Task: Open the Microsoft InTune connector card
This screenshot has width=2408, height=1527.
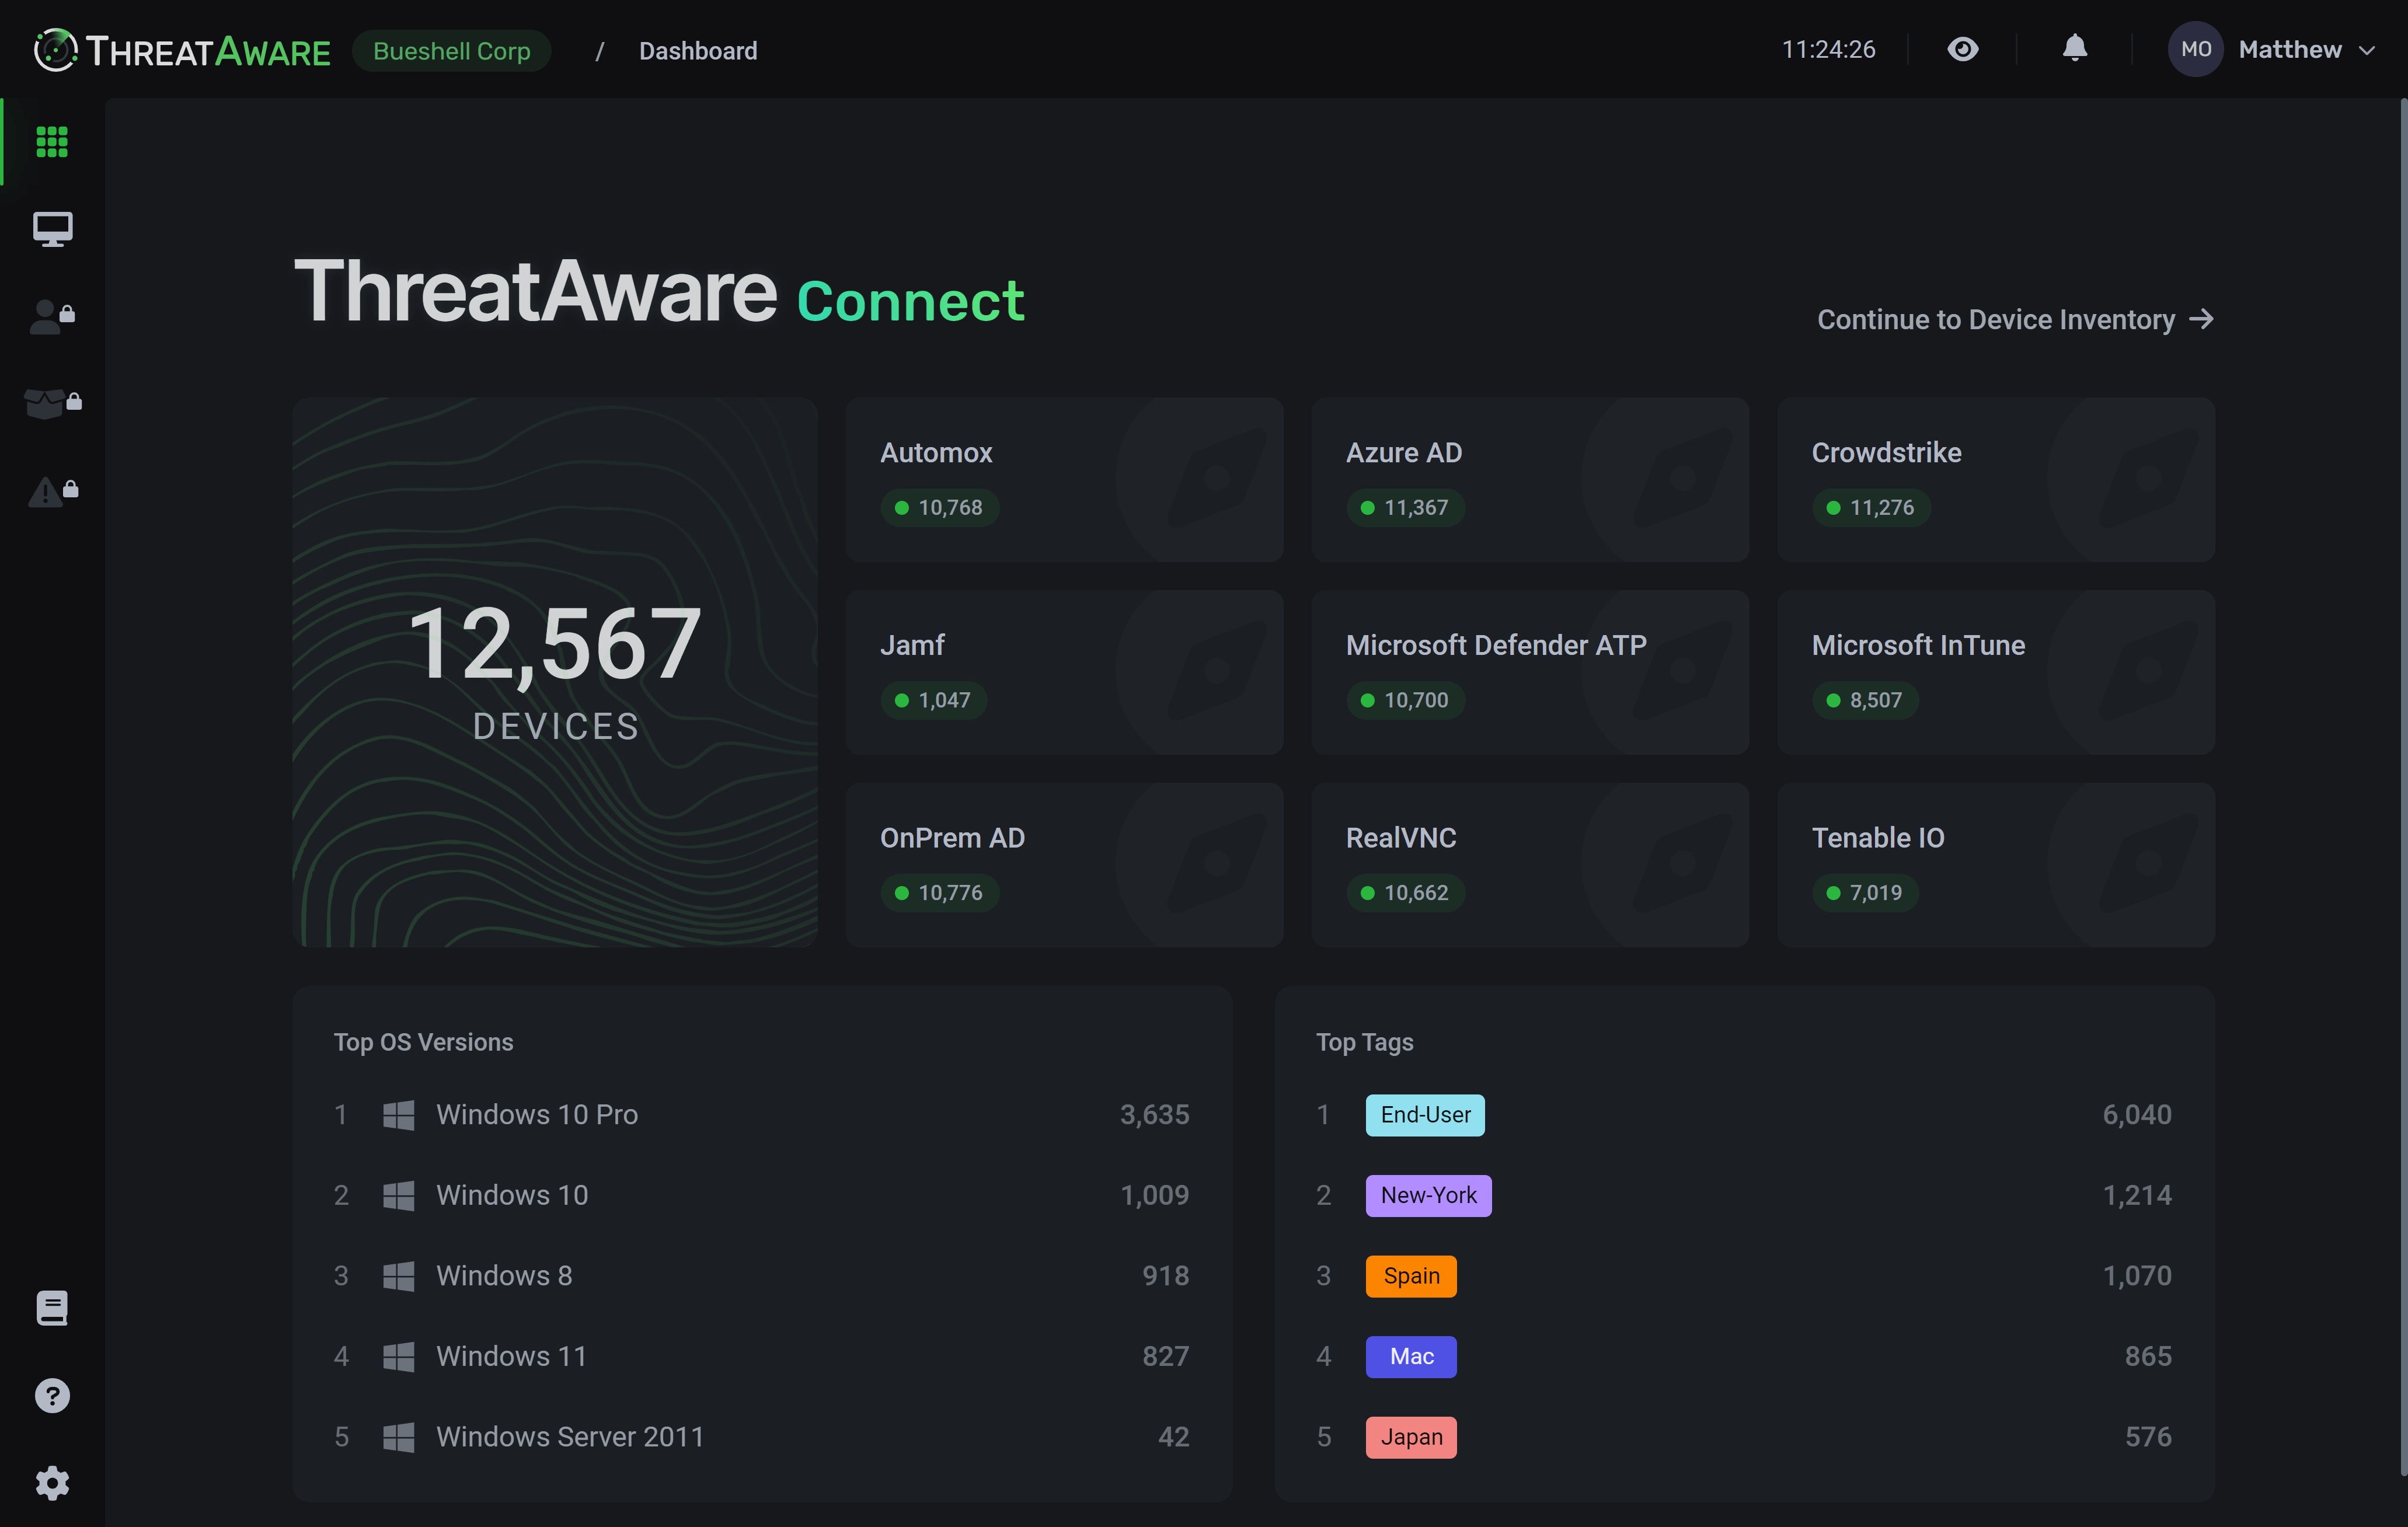Action: coord(1996,672)
